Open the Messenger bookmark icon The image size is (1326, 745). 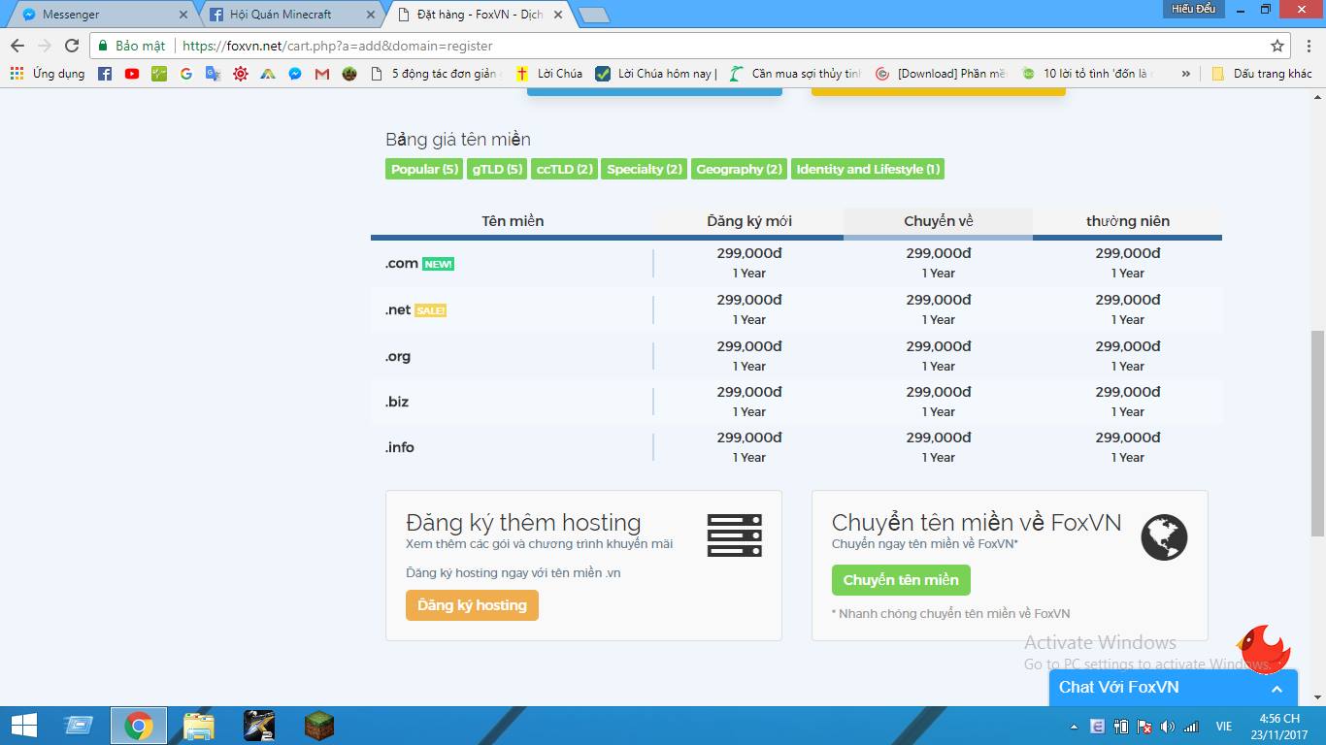pyautogui.click(x=295, y=74)
